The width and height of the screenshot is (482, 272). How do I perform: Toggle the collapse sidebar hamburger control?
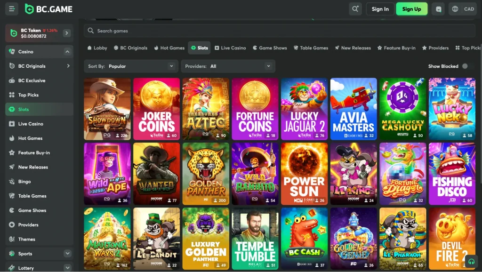coord(11,9)
